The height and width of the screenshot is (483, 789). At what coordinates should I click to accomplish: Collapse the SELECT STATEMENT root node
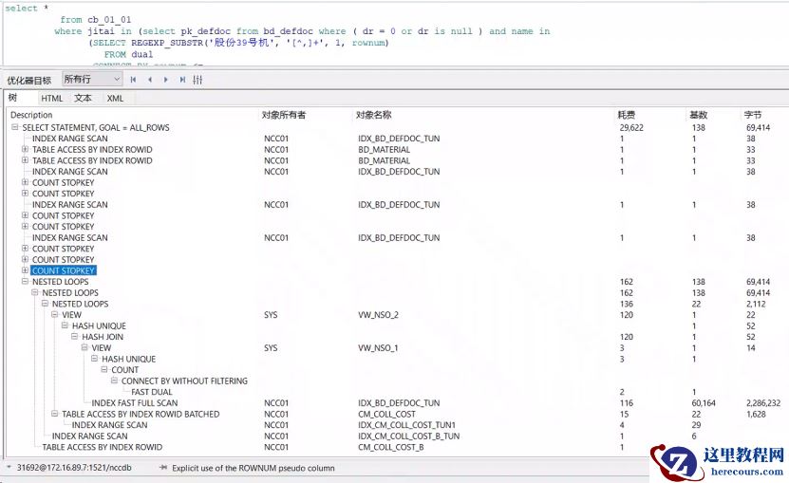(x=15, y=127)
